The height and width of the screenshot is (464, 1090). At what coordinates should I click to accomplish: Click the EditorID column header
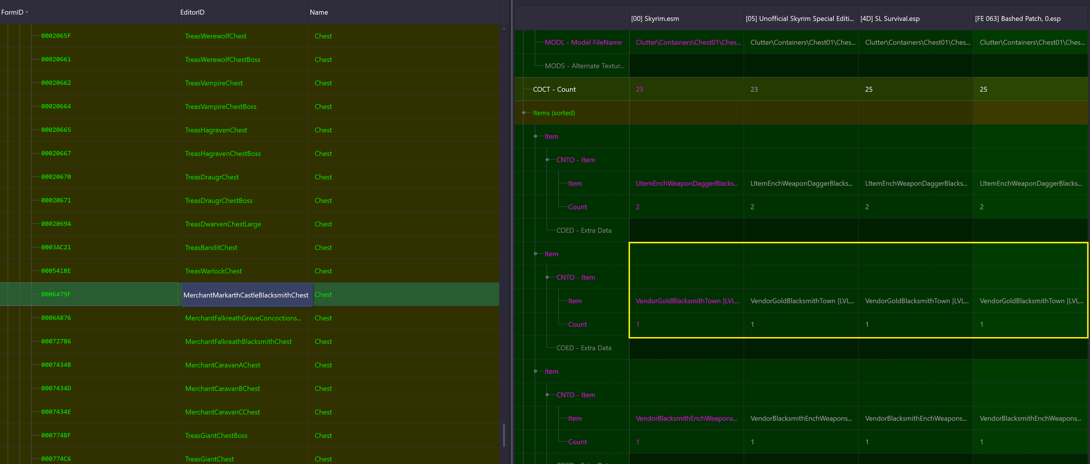[x=193, y=12]
